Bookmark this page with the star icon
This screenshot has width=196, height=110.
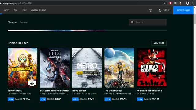tap(164, 3)
